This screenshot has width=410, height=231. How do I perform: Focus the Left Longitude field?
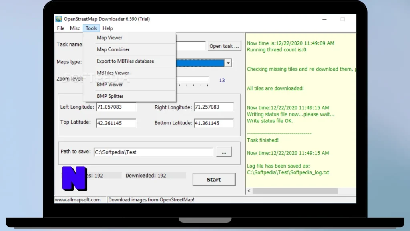tap(116, 107)
